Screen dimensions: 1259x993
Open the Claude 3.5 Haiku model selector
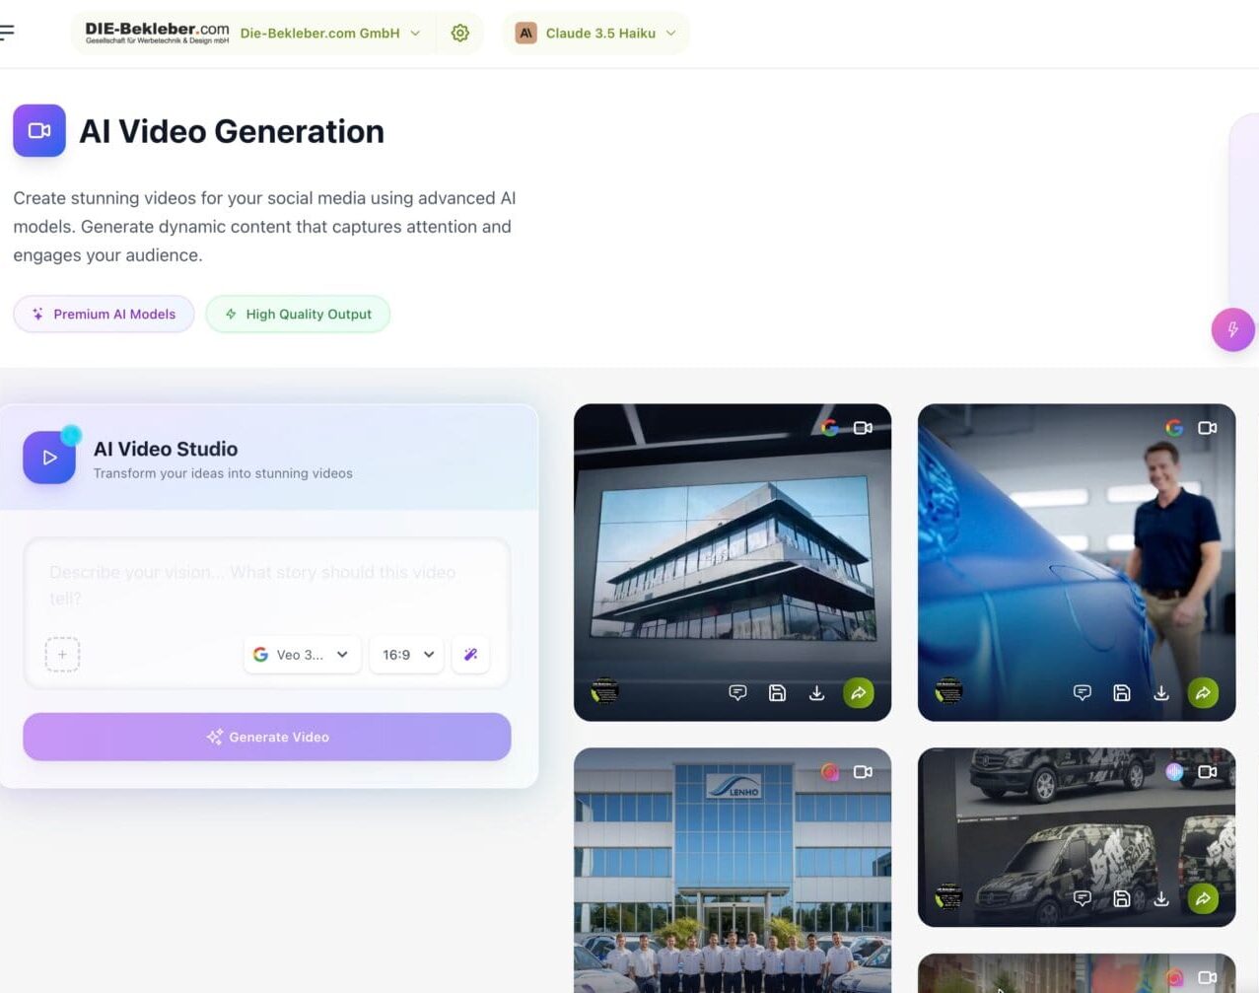pos(596,34)
